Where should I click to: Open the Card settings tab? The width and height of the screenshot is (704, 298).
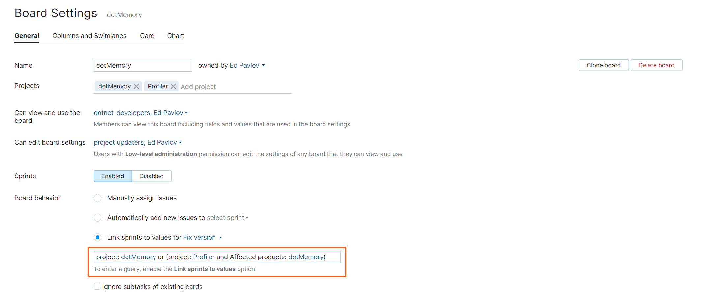point(147,36)
